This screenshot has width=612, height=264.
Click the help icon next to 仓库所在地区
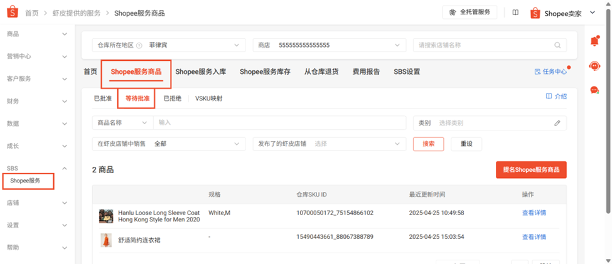point(139,45)
